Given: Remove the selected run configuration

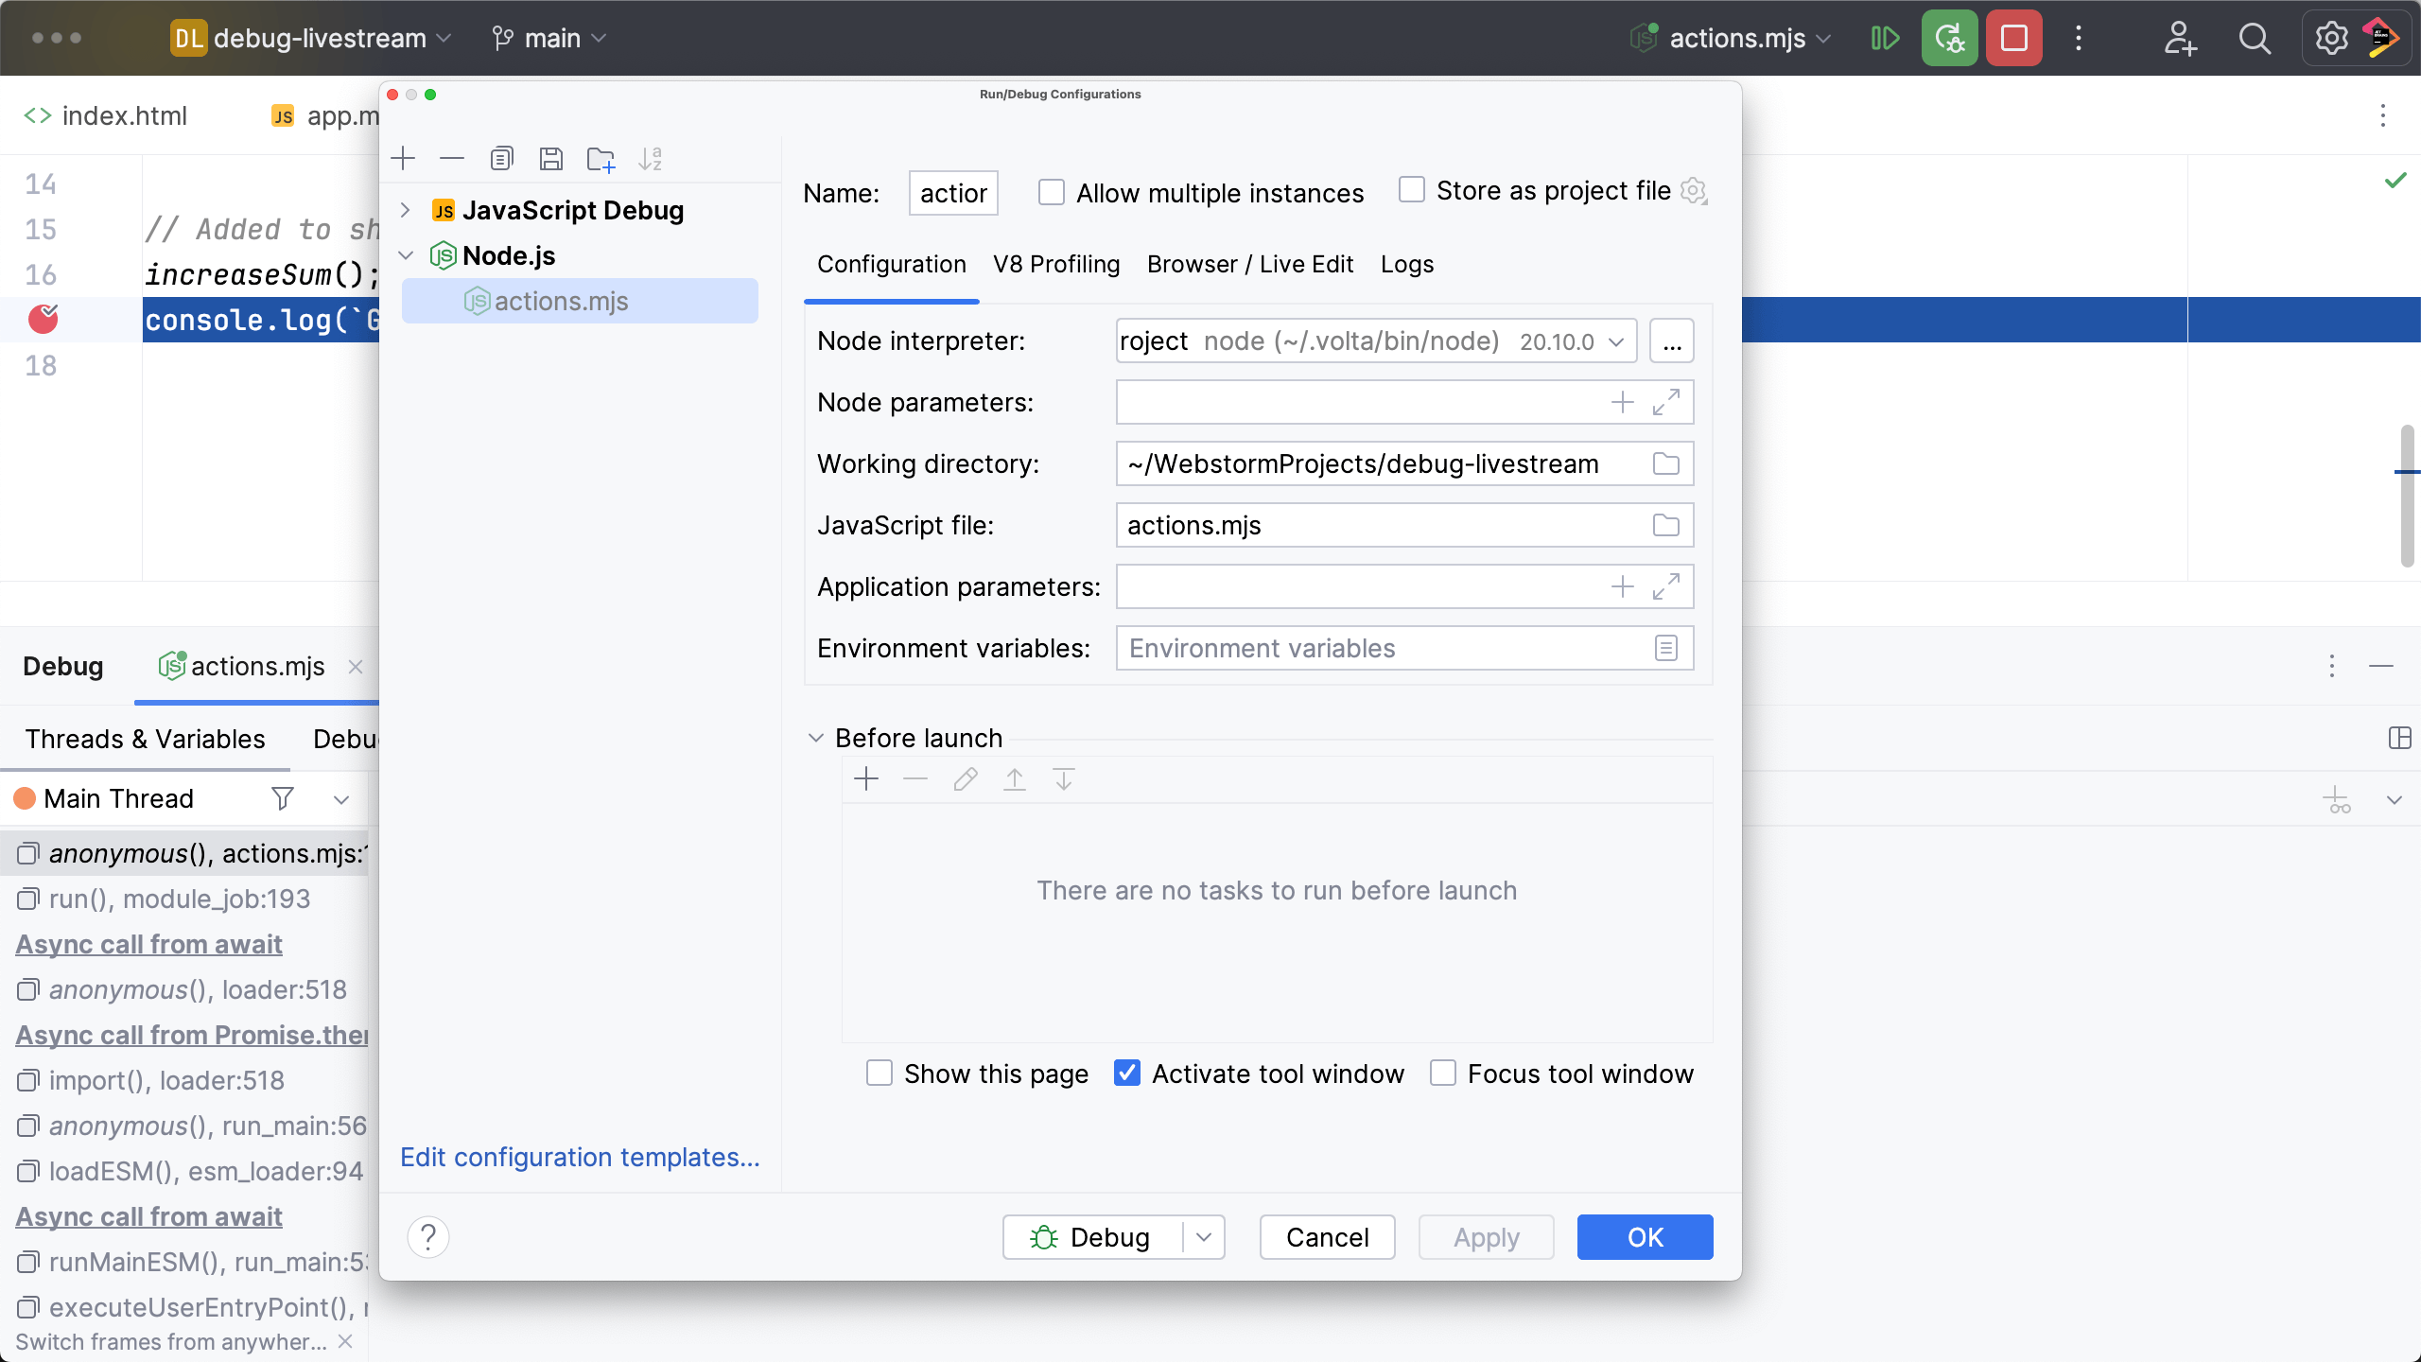Looking at the screenshot, I should 452,158.
